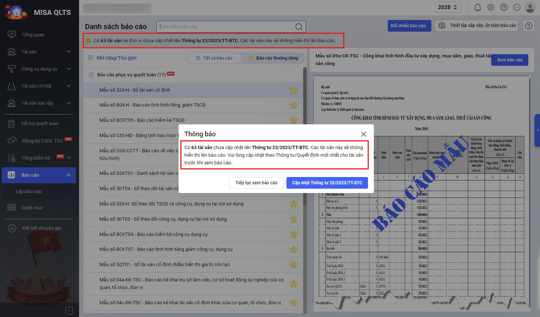Viewport: 540px width, 317px height.
Task: Expand the Công cụ dụng cụ chevron
Action: pyautogui.click(x=69, y=69)
